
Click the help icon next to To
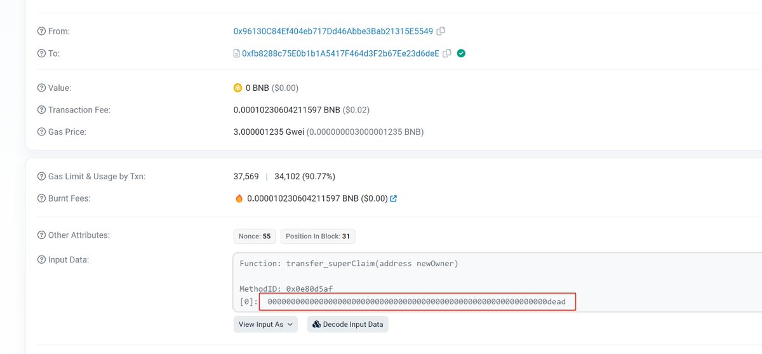[x=42, y=53]
